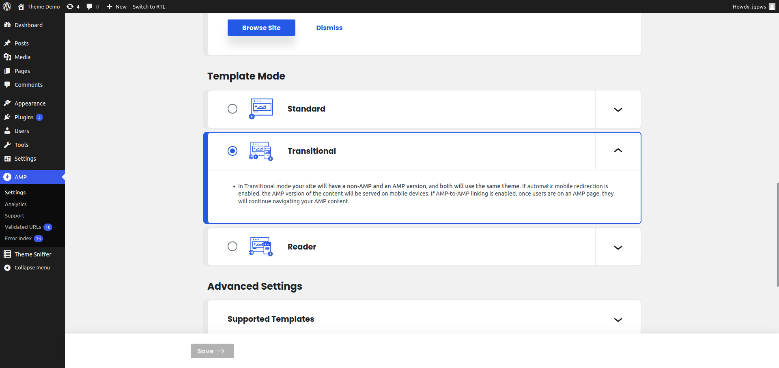Click the updates icon showing 4
The image size is (779, 368).
pyautogui.click(x=70, y=6)
